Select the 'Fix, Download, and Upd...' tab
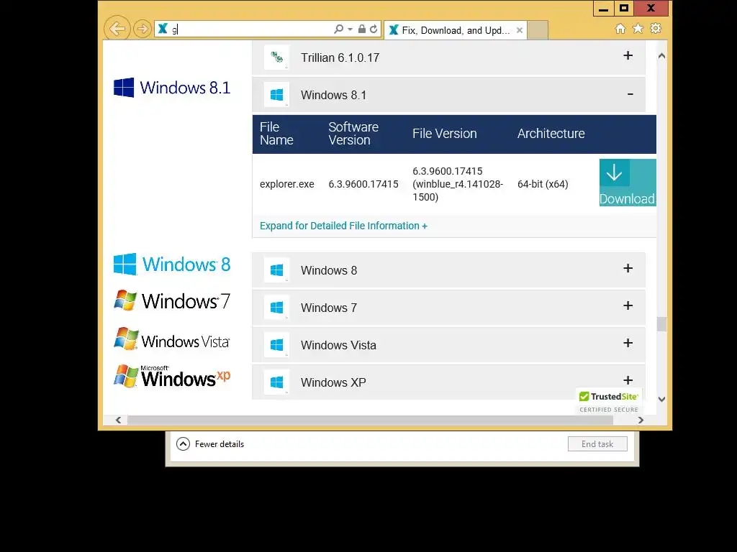The image size is (737, 552). tap(455, 30)
